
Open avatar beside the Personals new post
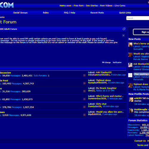(130, 75)
